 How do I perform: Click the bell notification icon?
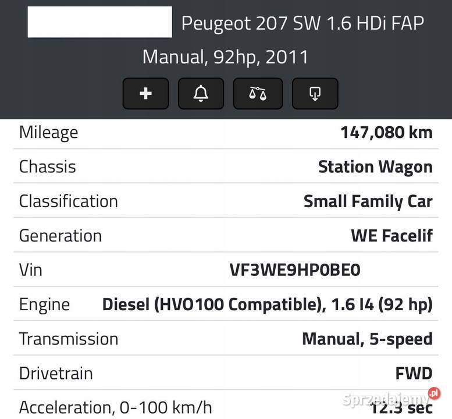tap(201, 93)
